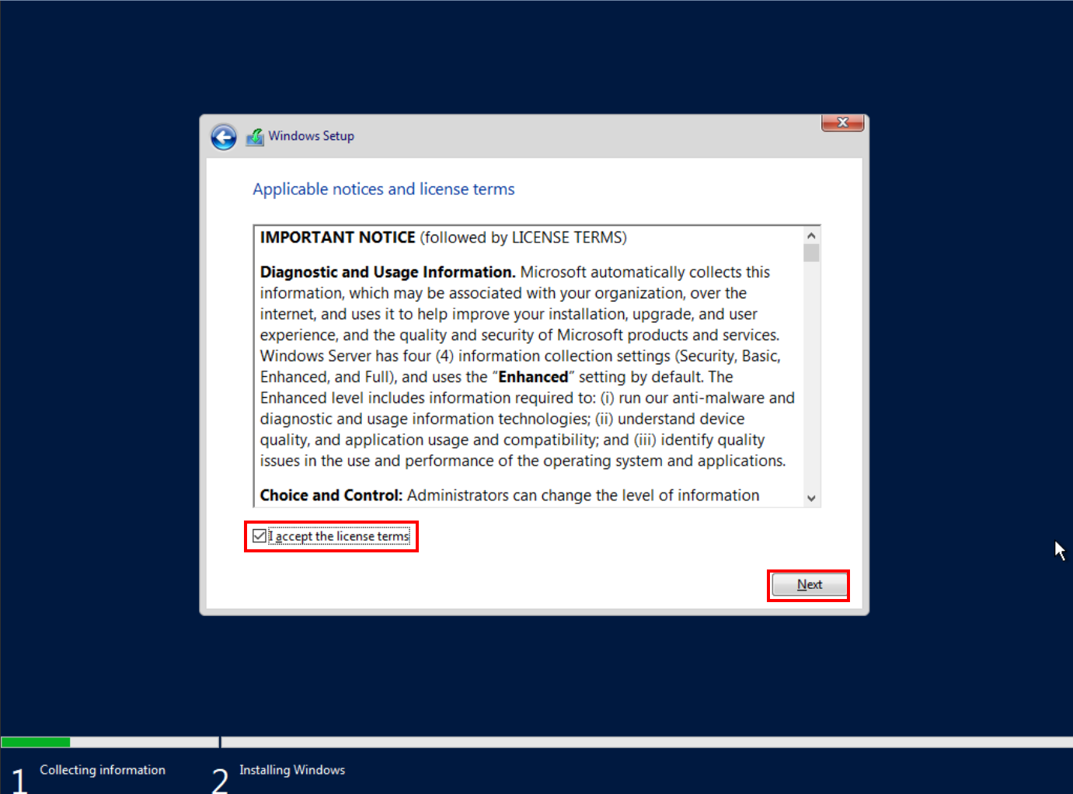Close the Windows Setup dialog
Viewport: 1073px width, 794px height.
[842, 123]
